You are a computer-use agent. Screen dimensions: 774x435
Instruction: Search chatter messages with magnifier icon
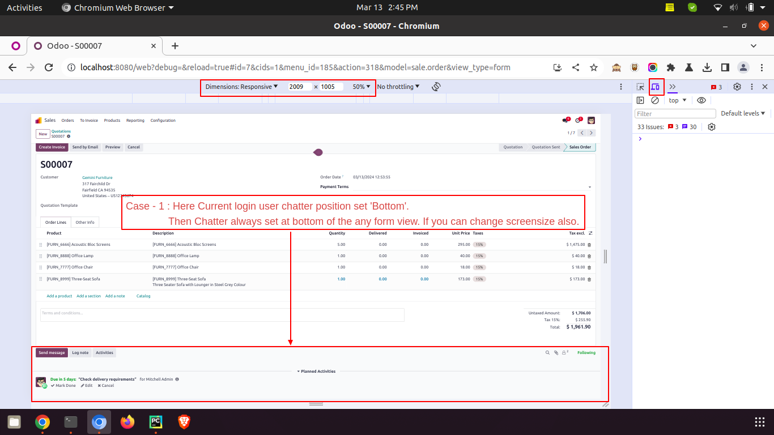(x=547, y=353)
